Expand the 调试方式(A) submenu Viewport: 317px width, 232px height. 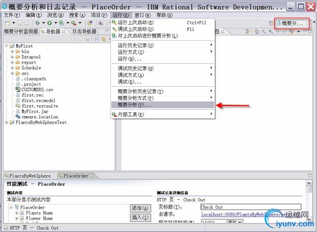(x=163, y=75)
